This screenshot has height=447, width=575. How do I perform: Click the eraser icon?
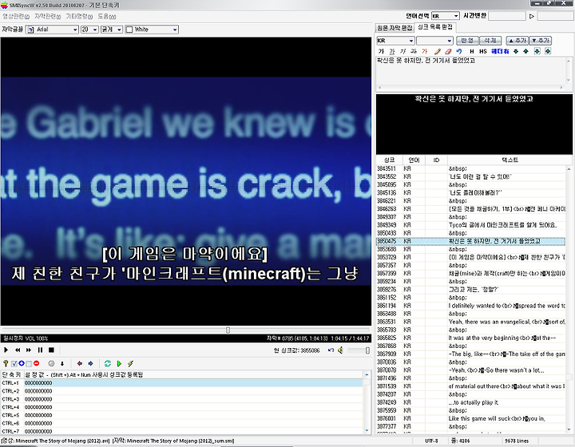pyautogui.click(x=448, y=51)
